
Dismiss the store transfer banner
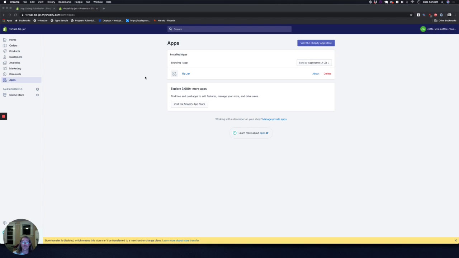pyautogui.click(x=456, y=240)
